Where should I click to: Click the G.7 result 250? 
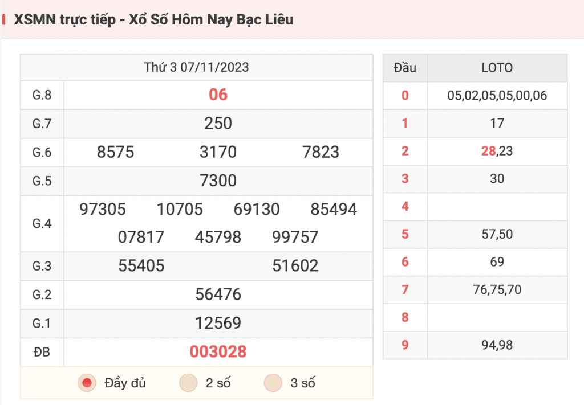click(218, 124)
